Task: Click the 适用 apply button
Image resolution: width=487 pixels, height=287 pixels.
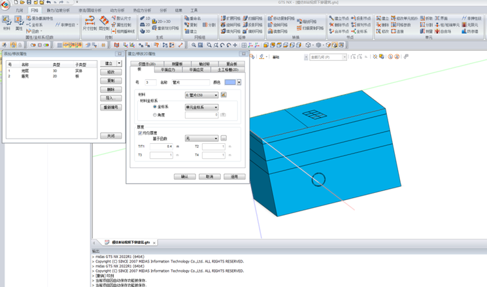Action: 234,177
